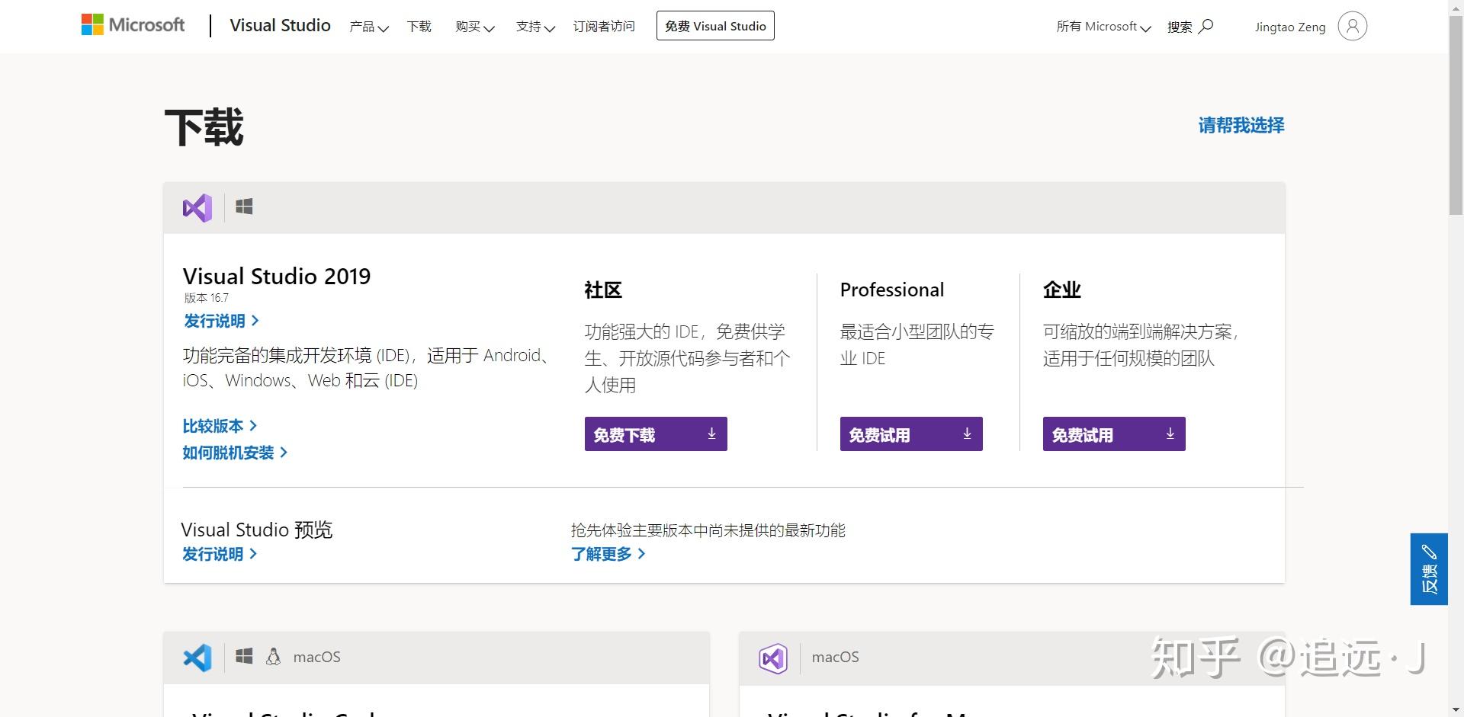Click the 版本 16.7 text
Image resolution: width=1464 pixels, height=717 pixels.
pos(206,298)
